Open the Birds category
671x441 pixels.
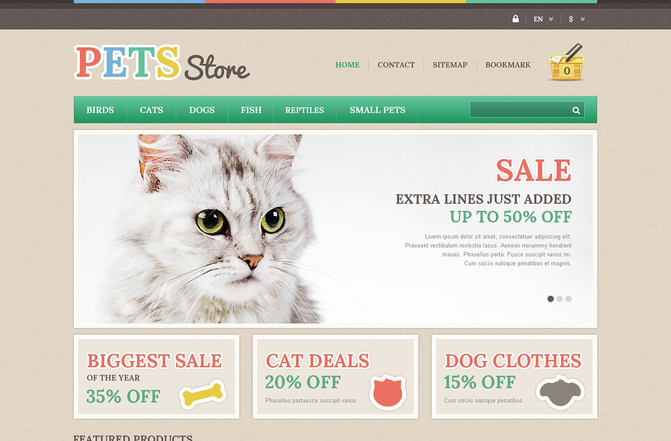100,110
